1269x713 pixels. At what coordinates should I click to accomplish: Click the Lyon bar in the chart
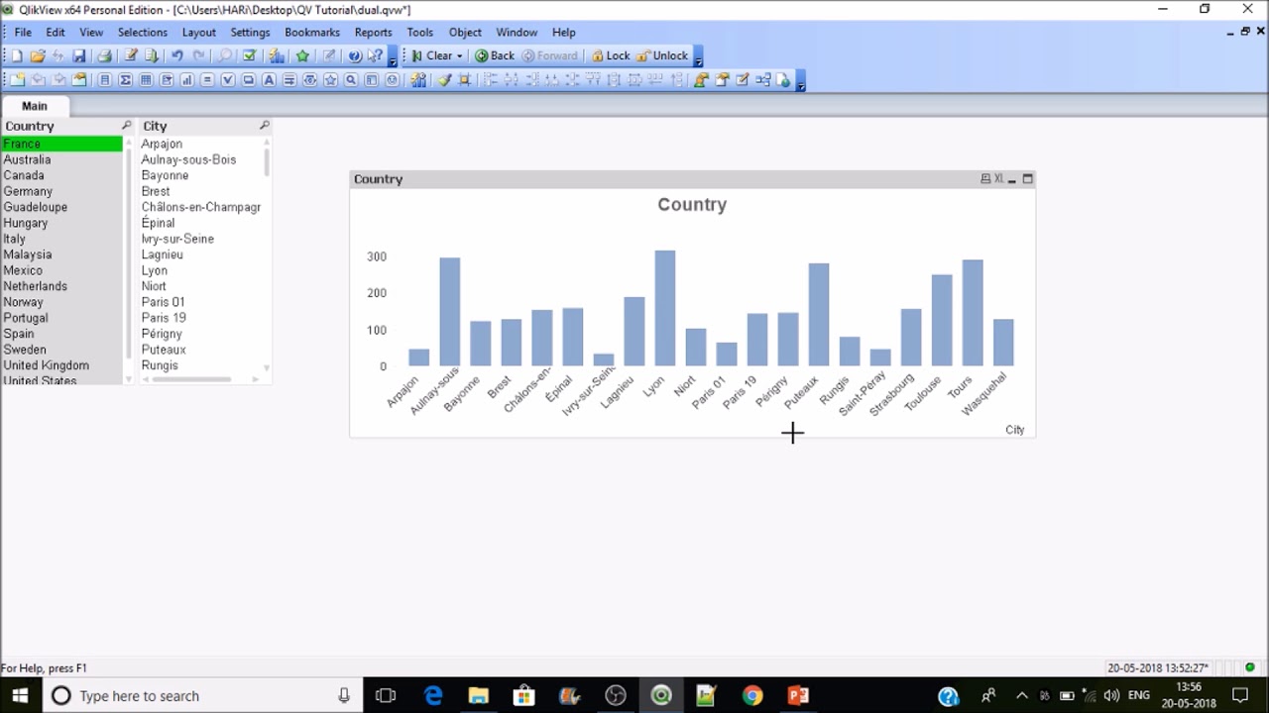(664, 308)
